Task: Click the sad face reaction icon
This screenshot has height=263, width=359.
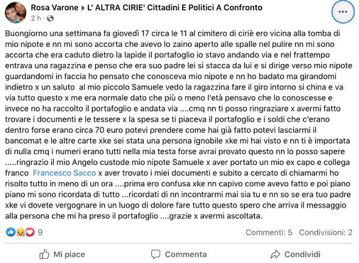Action: click(x=21, y=232)
